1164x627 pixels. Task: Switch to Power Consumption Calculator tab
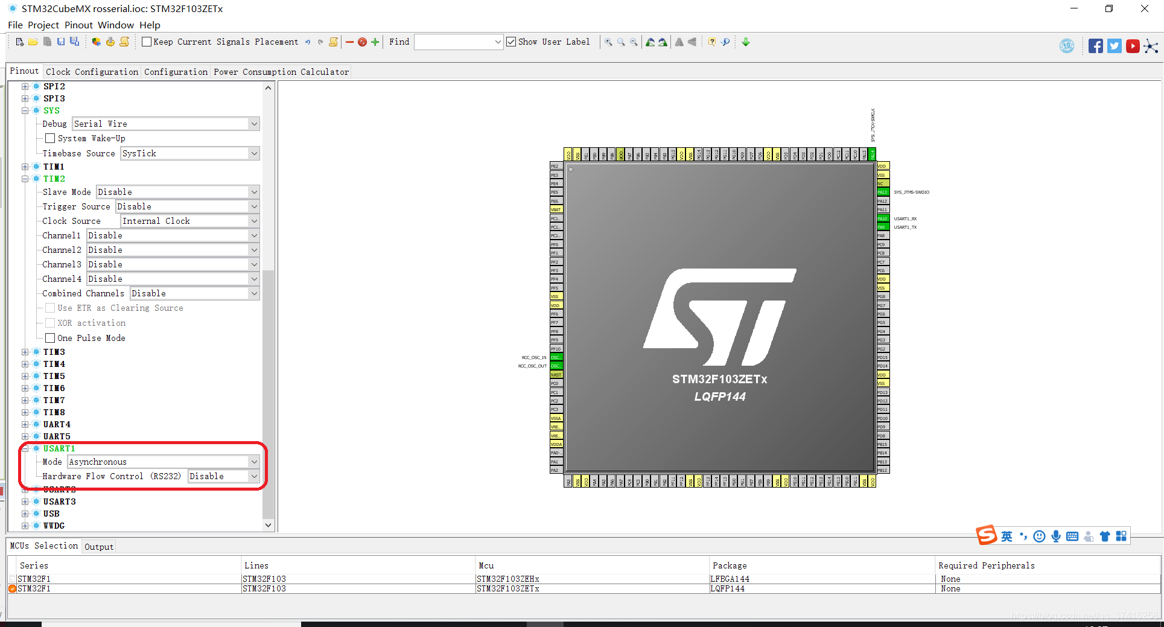281,72
